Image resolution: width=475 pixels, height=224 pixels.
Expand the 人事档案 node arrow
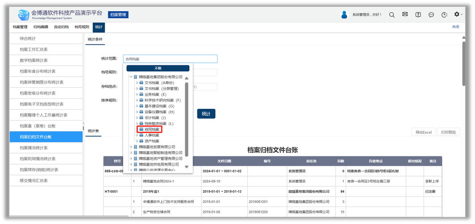pyautogui.click(x=137, y=135)
